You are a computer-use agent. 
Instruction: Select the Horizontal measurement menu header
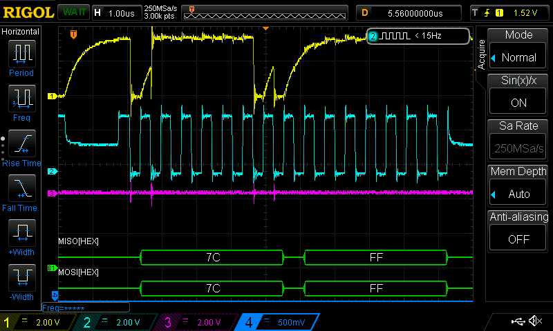coord(21,32)
